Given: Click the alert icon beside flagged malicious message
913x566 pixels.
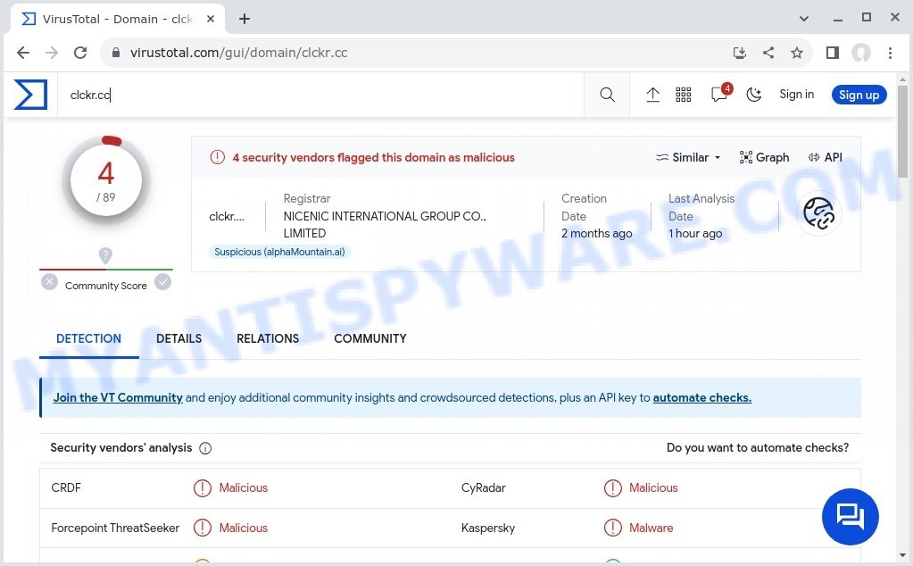Looking at the screenshot, I should (217, 157).
